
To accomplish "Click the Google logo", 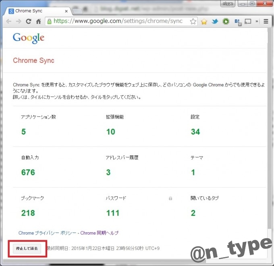I will point(29,38).
